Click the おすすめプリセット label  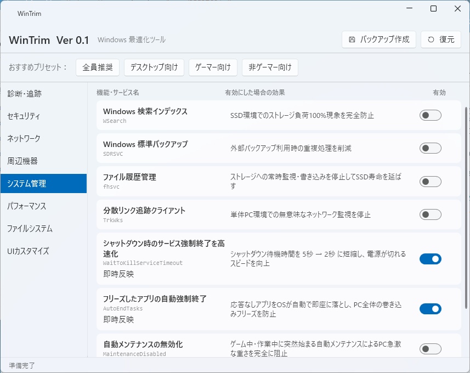(x=37, y=67)
